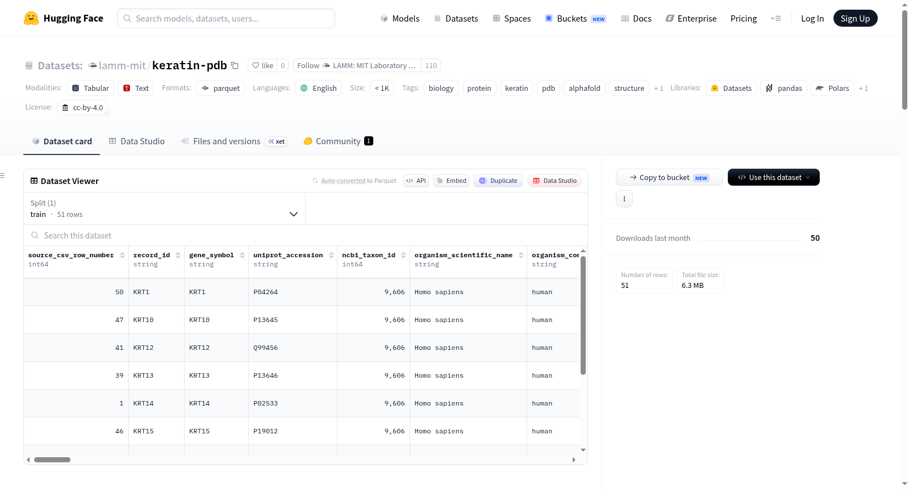Copy dataset name with the copy icon
This screenshot has width=909, height=489.
tap(235, 65)
